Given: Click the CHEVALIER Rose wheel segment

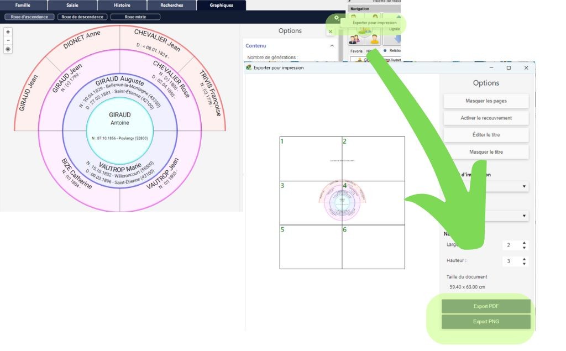Looking at the screenshot, I should 171,78.
